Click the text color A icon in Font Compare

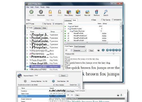coord(121,95)
